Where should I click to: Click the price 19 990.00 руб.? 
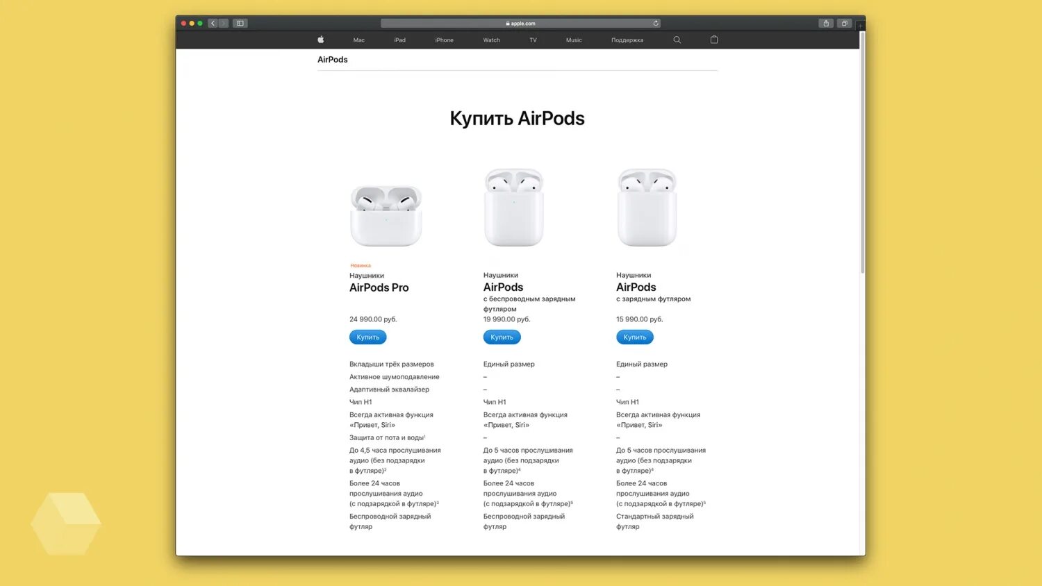point(507,319)
